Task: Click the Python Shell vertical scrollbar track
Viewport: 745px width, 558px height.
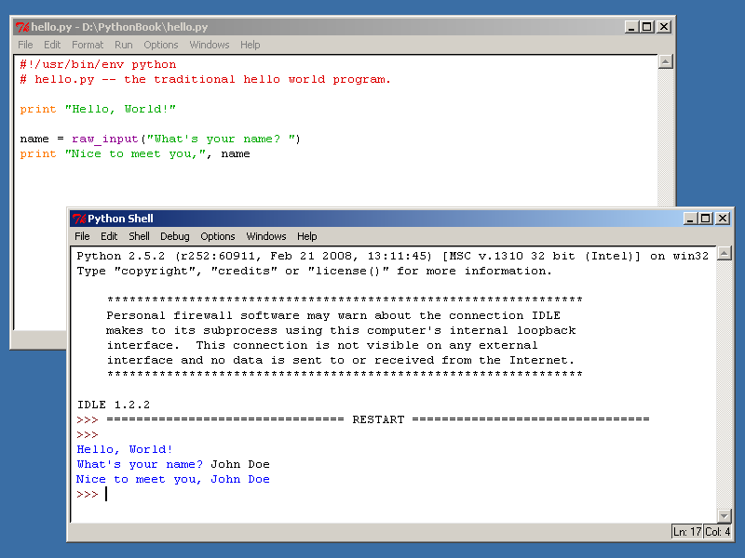Action: coord(725,384)
